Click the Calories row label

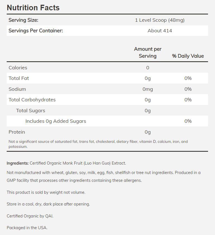pyautogui.click(x=18, y=68)
